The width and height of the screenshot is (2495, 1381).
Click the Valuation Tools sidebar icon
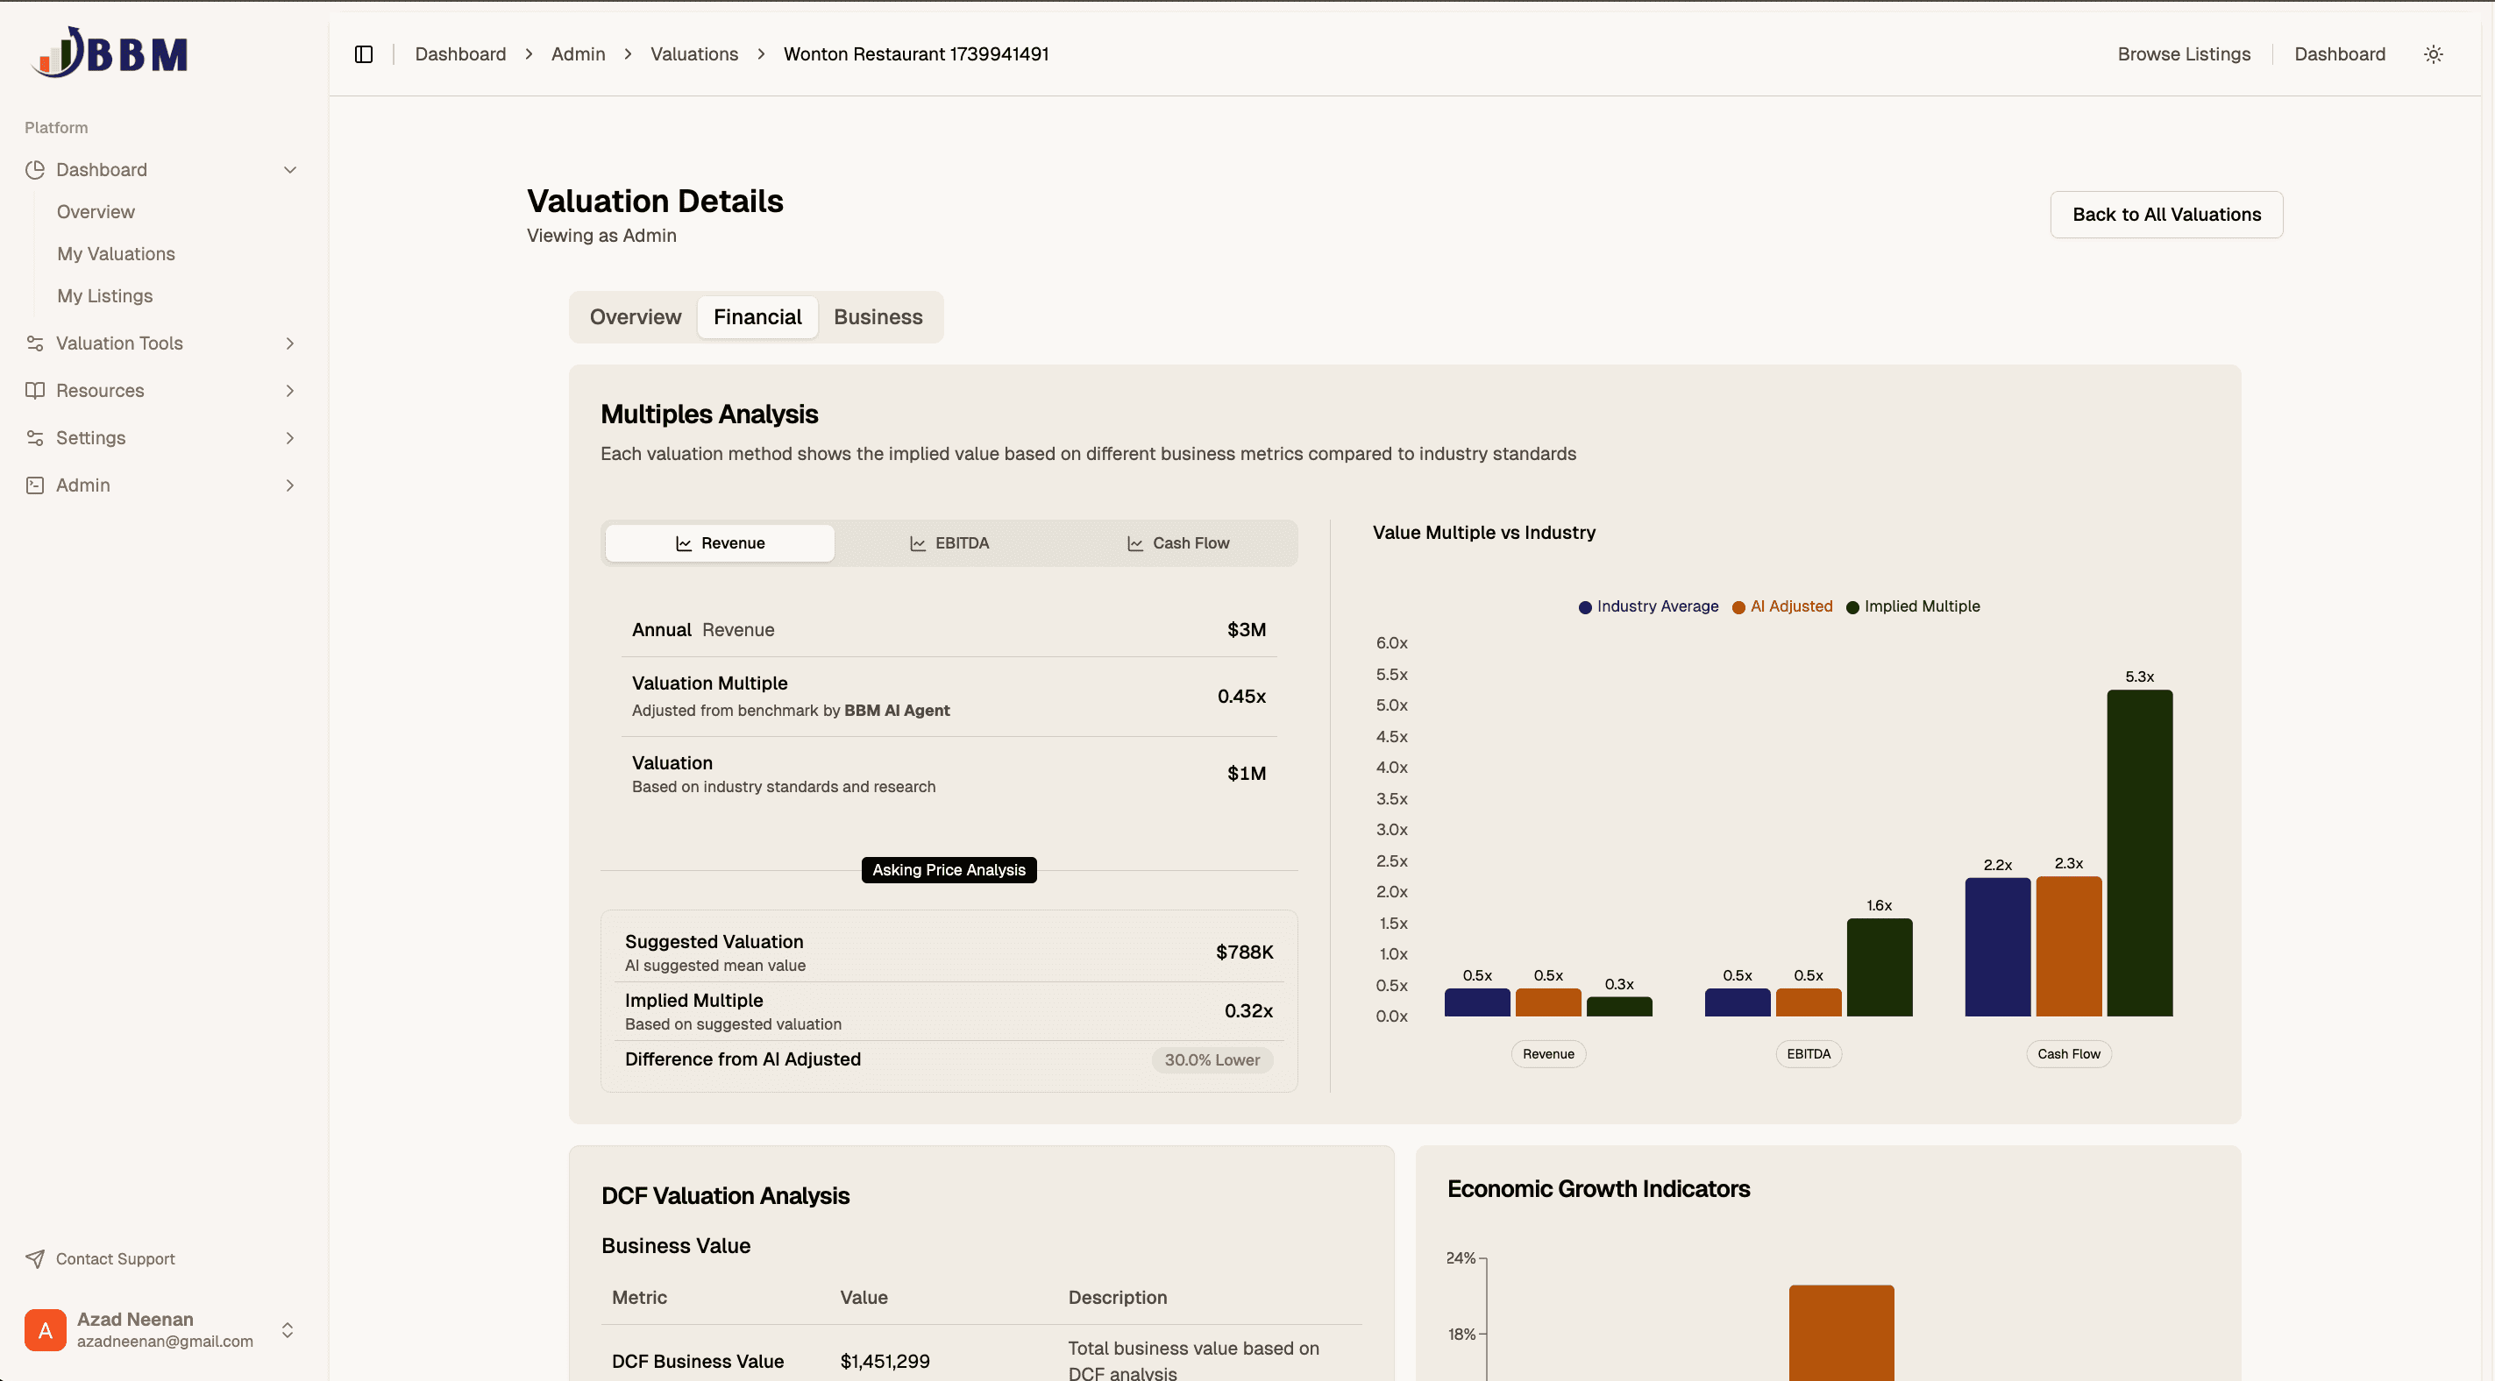coord(34,343)
